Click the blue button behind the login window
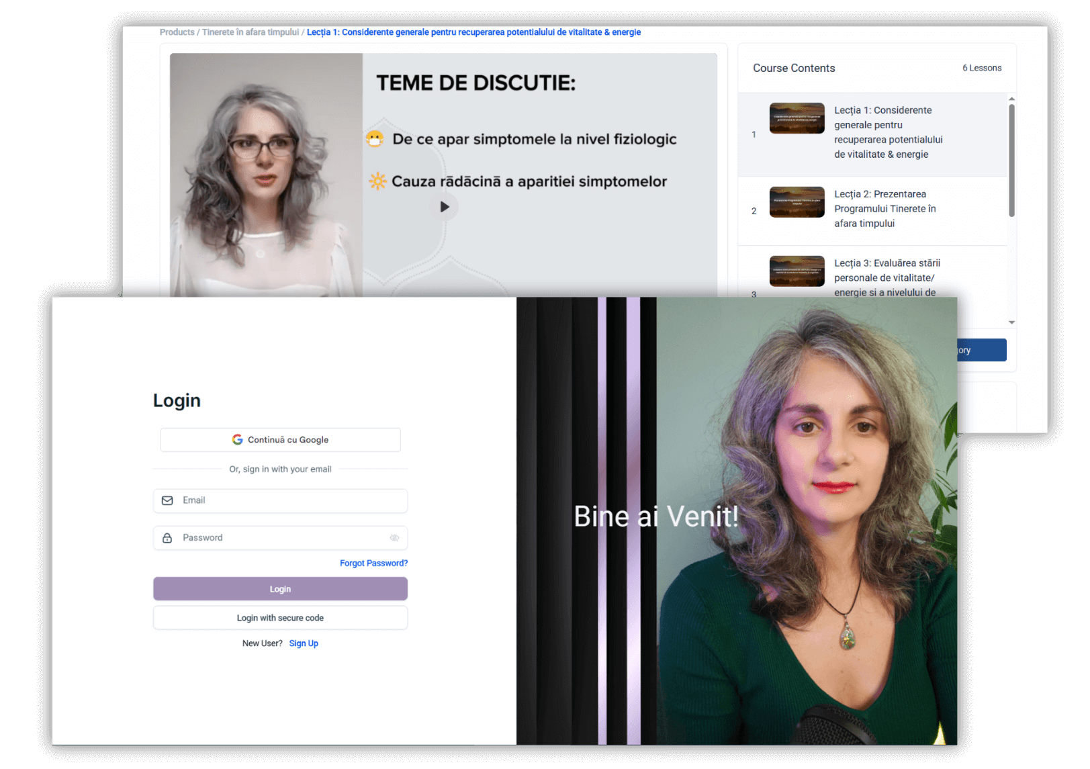Image resolution: width=1090 pixels, height=769 pixels. coord(981,350)
